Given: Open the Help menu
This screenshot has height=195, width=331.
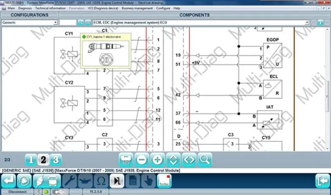Looking at the screenshot, I should coord(177,8).
